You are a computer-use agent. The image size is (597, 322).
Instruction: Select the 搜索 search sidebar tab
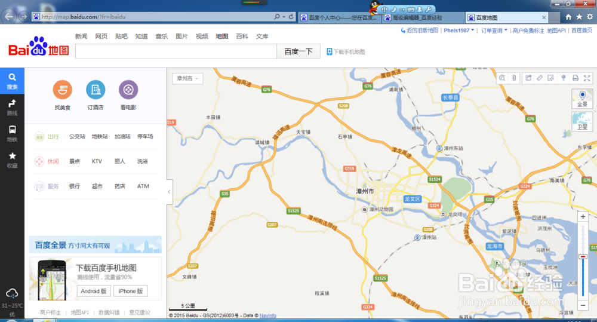pos(12,81)
